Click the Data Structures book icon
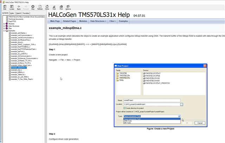This screenshot has height=143, width=225. tap(7, 26)
